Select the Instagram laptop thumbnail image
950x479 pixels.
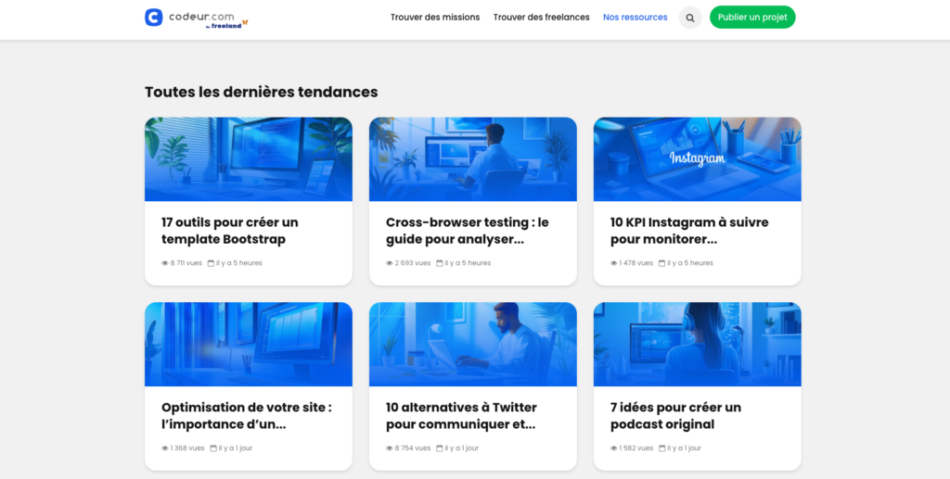697,158
